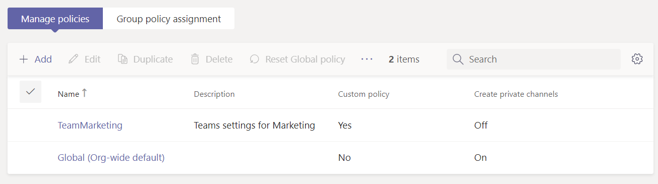Click the Delete toolbar label
The image size is (658, 184).
coord(219,59)
